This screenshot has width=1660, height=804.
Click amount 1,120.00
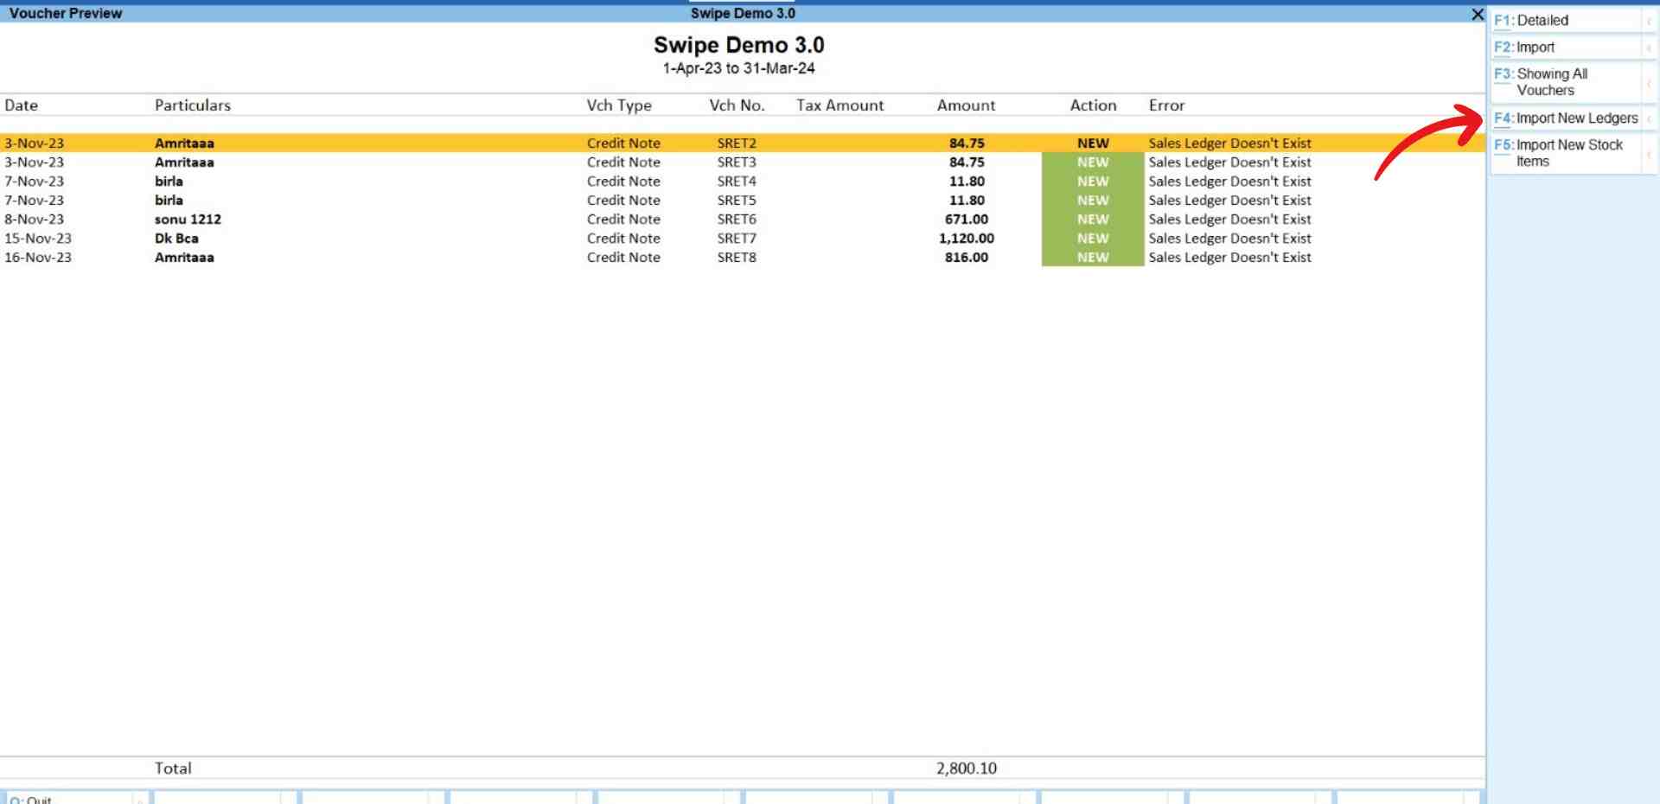967,239
